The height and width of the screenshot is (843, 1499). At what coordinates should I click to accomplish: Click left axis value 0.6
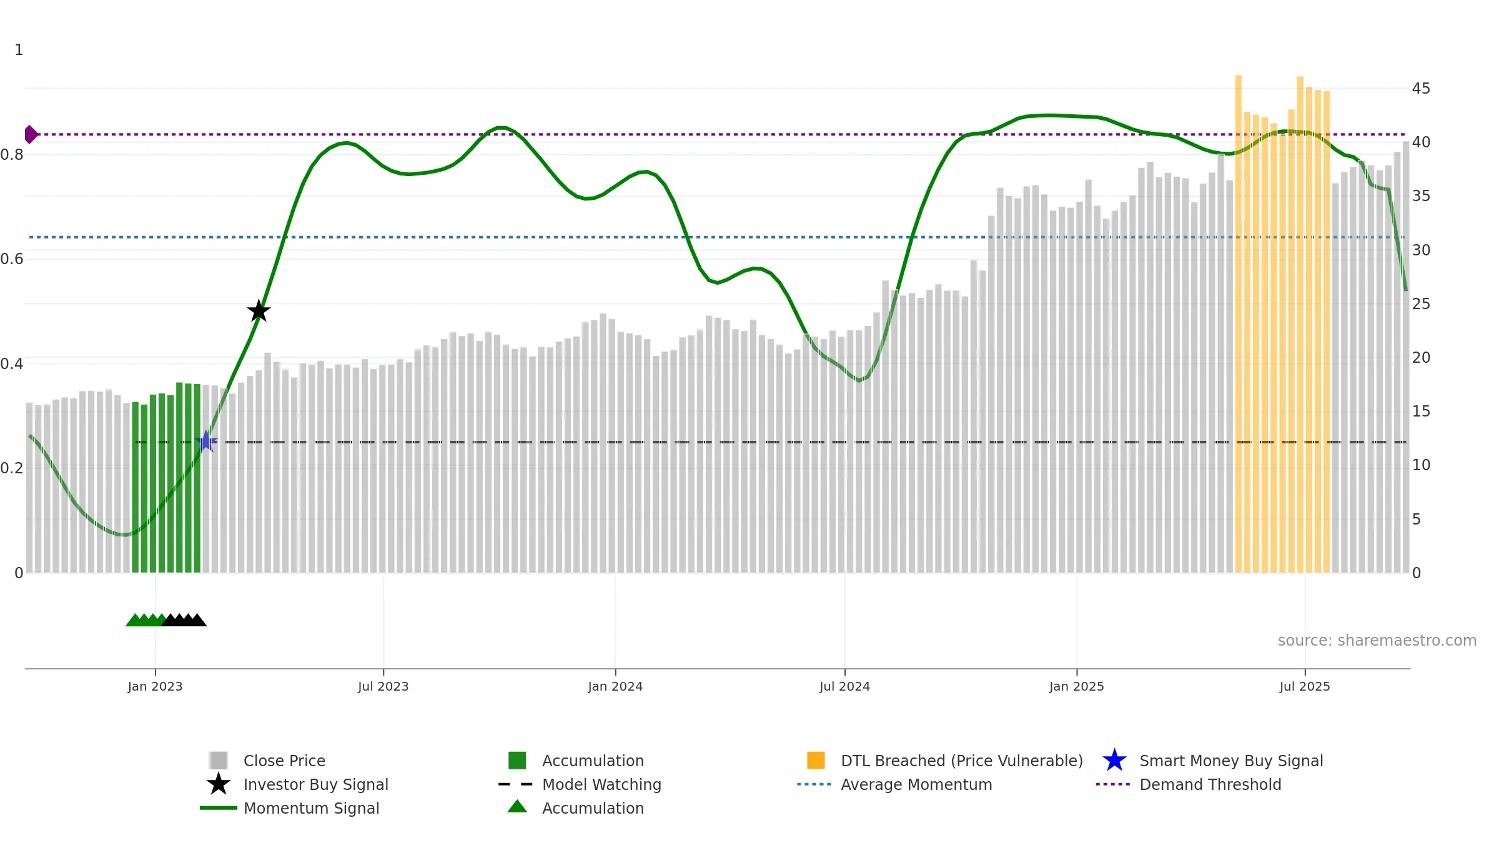(x=12, y=259)
